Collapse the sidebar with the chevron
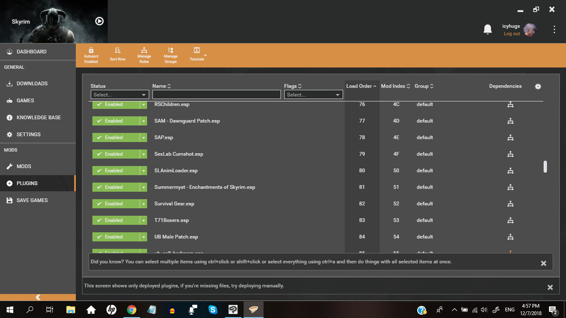Image resolution: width=566 pixels, height=318 pixels. (x=38, y=297)
